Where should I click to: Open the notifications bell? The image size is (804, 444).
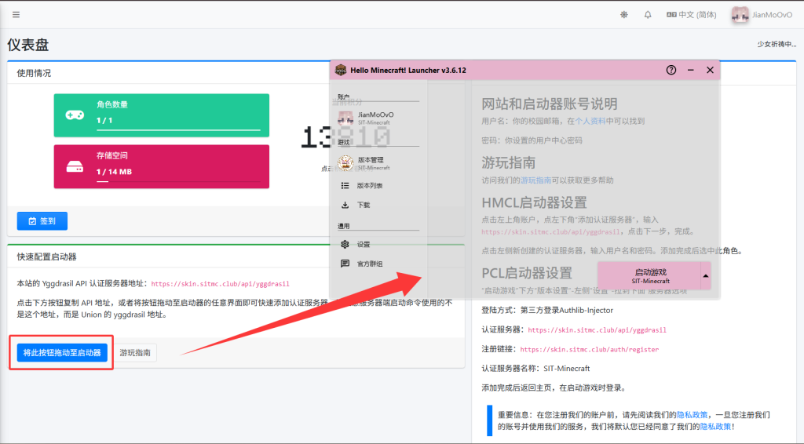tap(648, 15)
